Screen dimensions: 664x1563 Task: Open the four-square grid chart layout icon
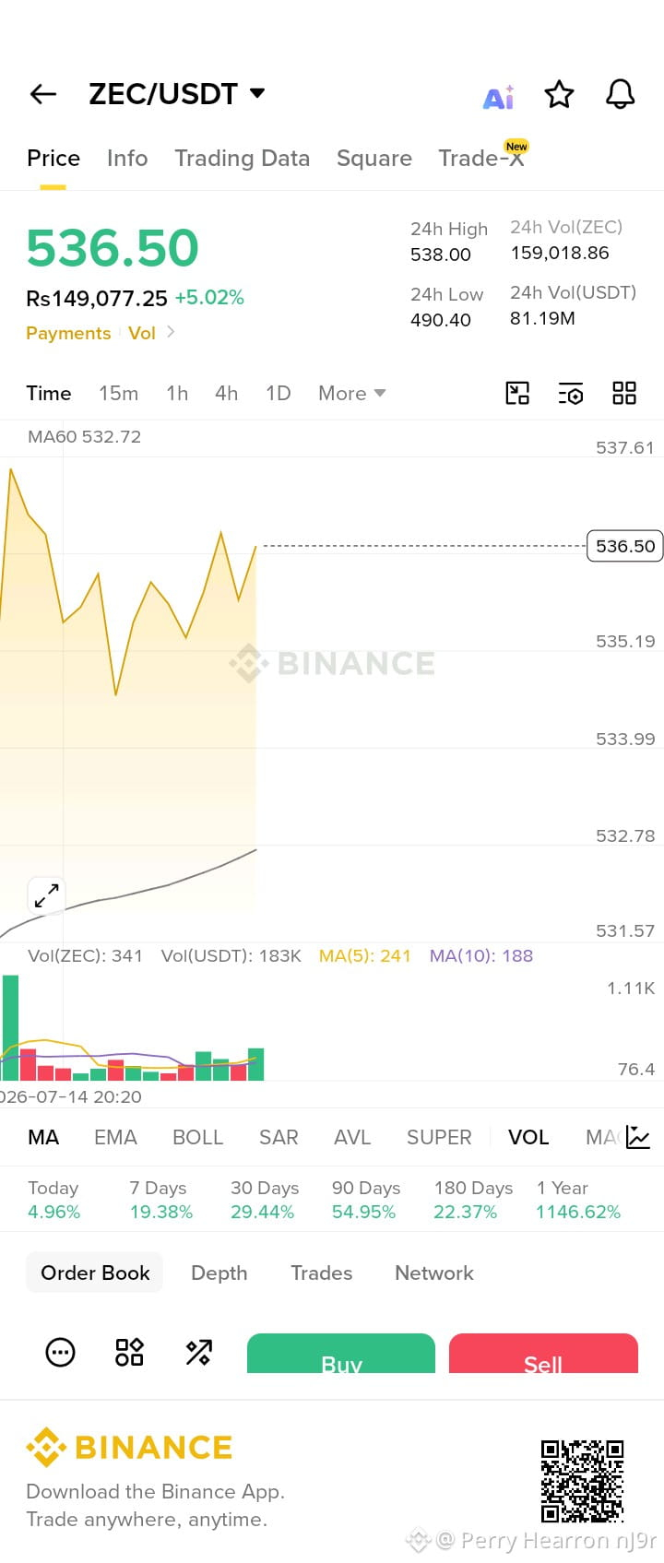click(x=624, y=394)
